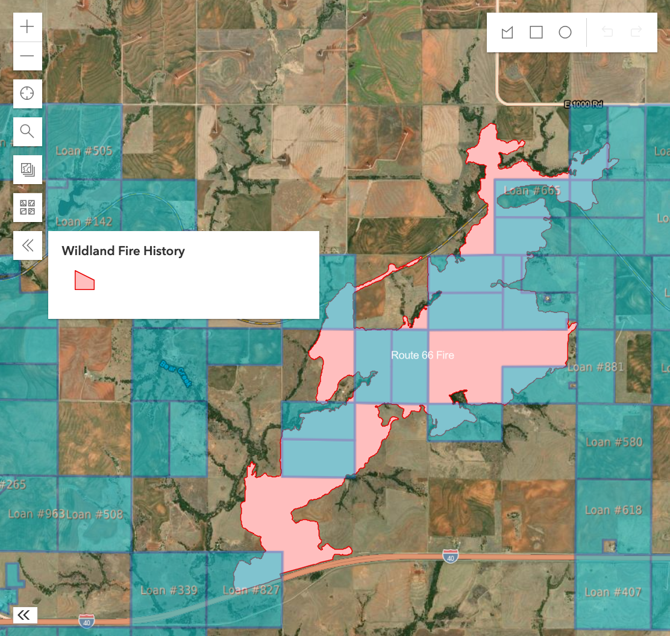Click the Wildland Fire History legend title
Viewport: 670px width, 636px height.
[x=123, y=251]
